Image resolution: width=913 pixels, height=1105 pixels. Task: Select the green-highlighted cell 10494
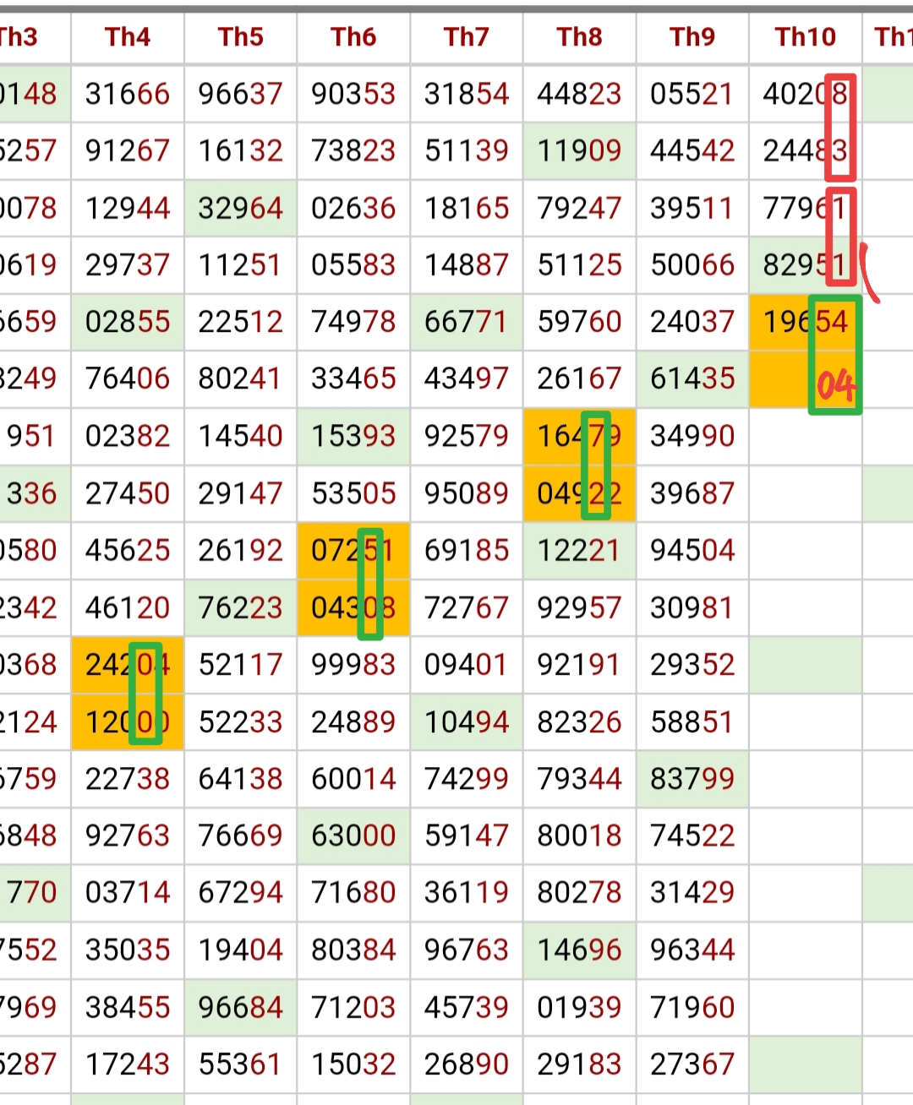[x=467, y=722]
